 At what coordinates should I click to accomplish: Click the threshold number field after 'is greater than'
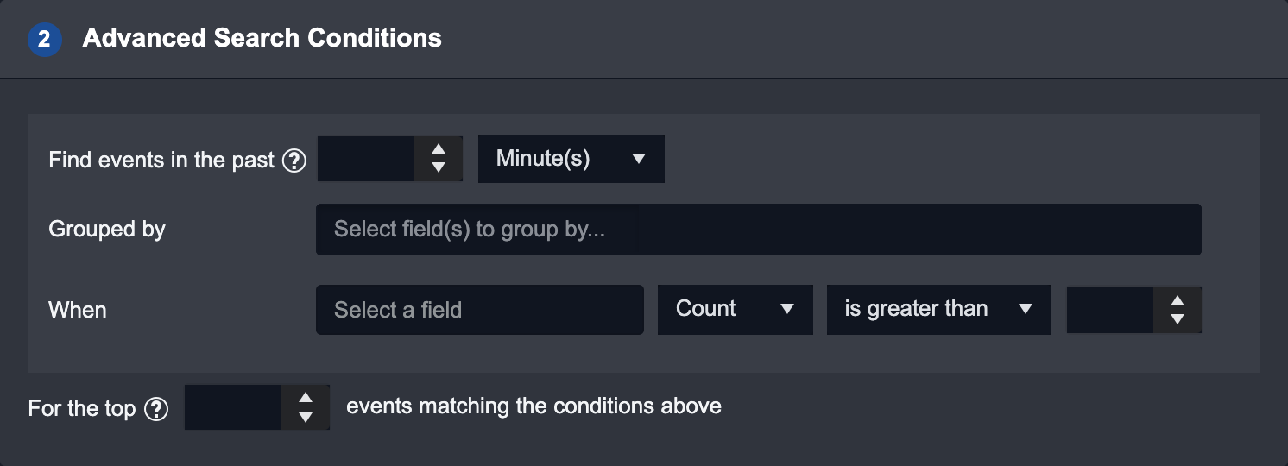pos(1110,310)
